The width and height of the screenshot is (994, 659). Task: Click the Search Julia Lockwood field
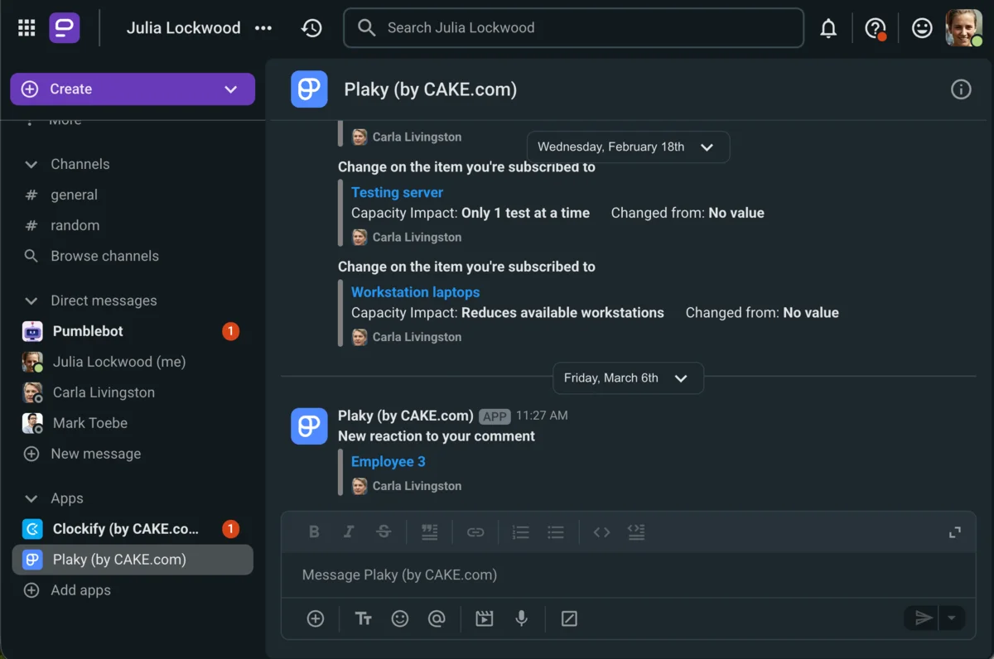(573, 28)
